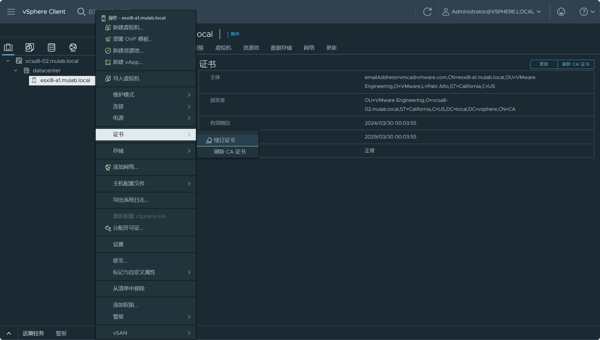Choose 从清单中移除 menu entry
This screenshot has height=340, width=600.
point(146,288)
